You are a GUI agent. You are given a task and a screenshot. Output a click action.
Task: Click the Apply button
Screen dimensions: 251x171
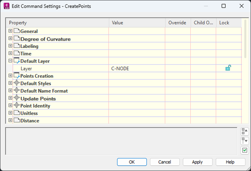point(198,162)
